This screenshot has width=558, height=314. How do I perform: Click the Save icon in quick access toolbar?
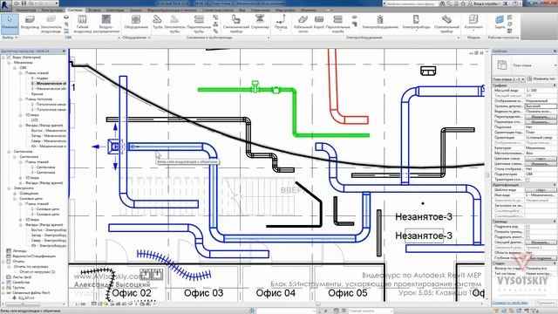[24, 3]
